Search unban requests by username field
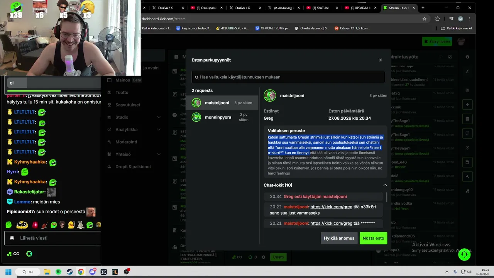Screen dimensions: 494x278 pyautogui.click(x=288, y=77)
